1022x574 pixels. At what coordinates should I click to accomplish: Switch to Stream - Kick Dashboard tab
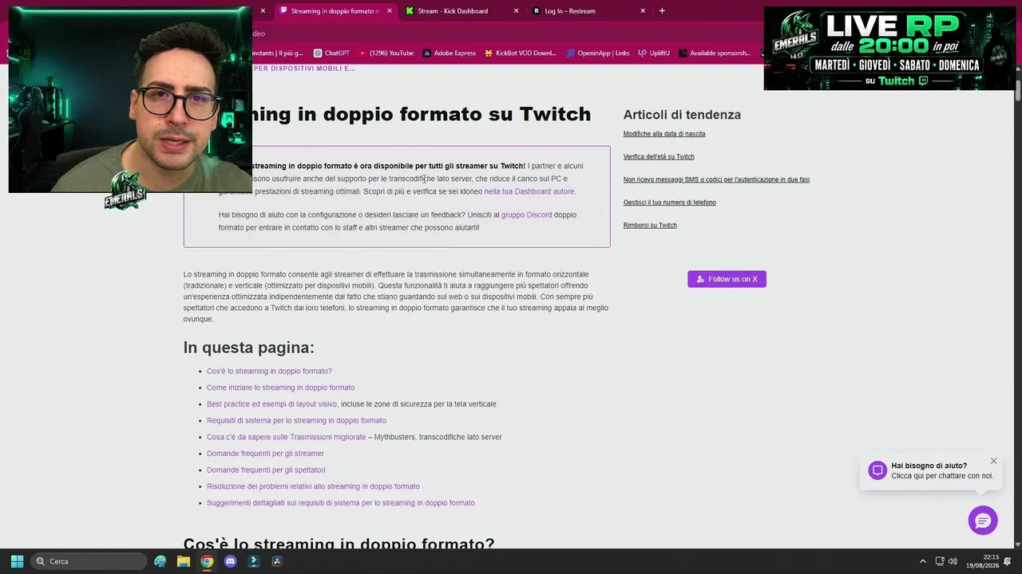coord(462,11)
